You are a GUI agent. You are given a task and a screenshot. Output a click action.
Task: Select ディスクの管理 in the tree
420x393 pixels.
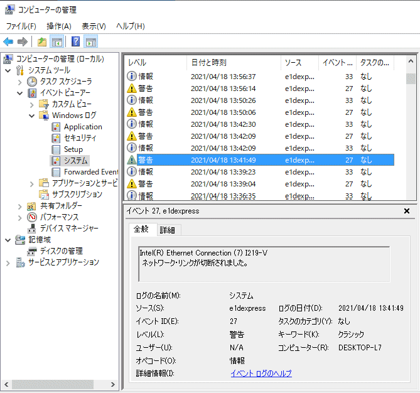(62, 251)
